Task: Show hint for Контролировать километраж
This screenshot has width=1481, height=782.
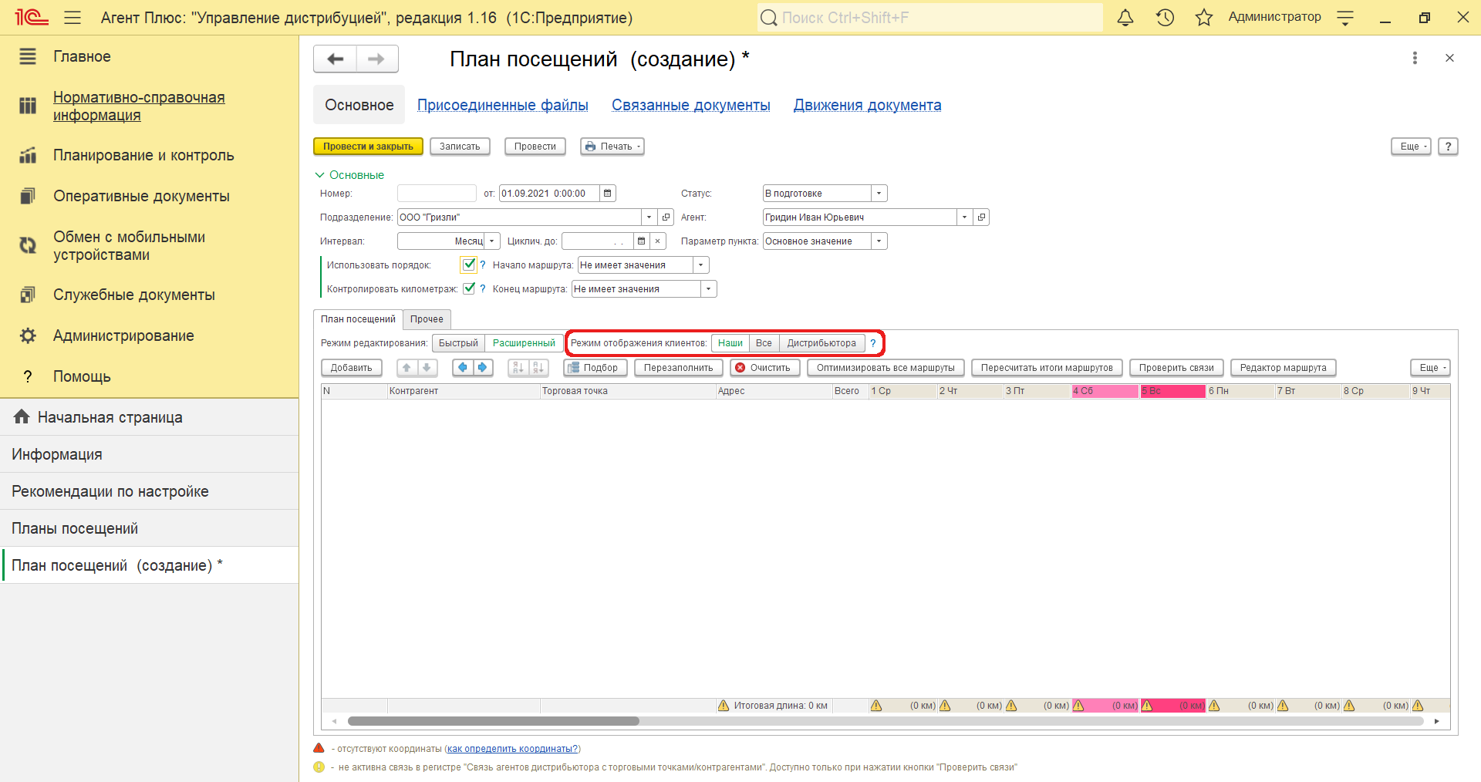Action: point(483,289)
